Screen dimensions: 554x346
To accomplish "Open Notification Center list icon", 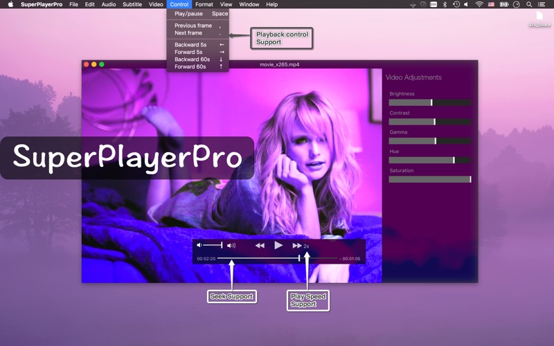I will 542,4.
